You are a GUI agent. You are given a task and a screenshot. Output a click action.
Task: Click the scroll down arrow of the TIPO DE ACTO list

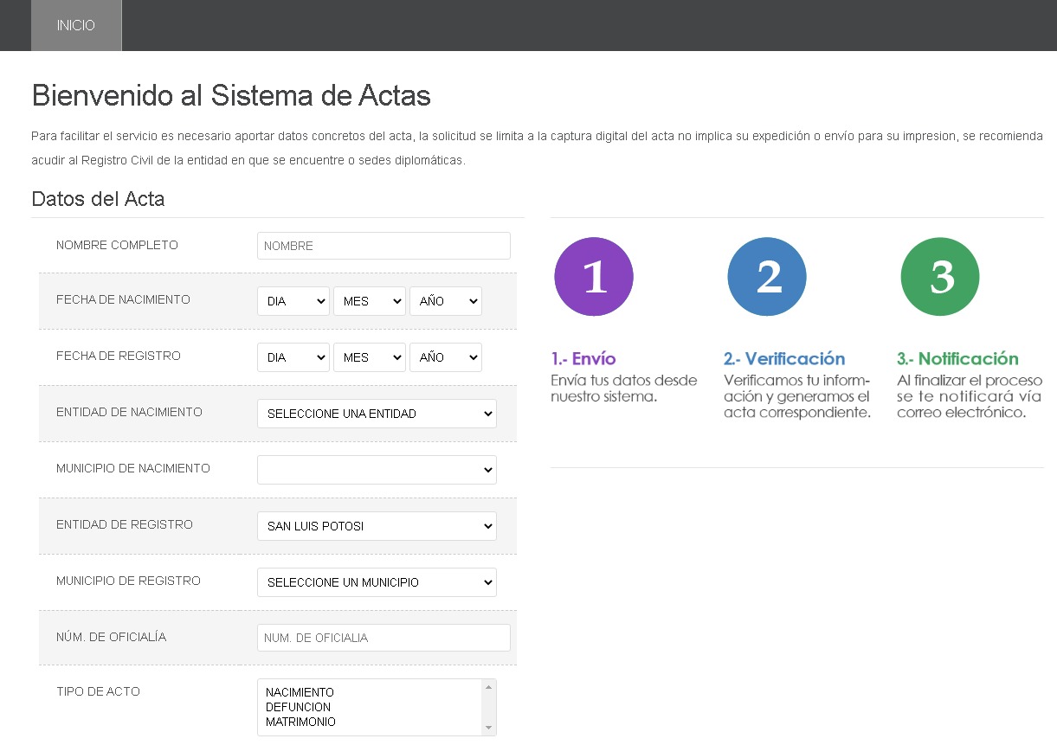488,729
